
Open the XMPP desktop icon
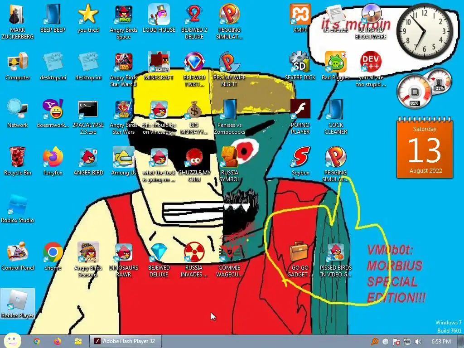tap(300, 18)
